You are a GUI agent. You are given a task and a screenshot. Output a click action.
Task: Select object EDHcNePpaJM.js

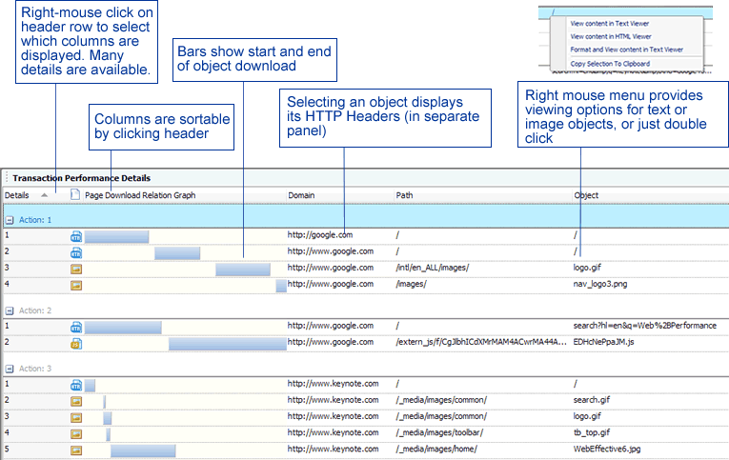[603, 342]
